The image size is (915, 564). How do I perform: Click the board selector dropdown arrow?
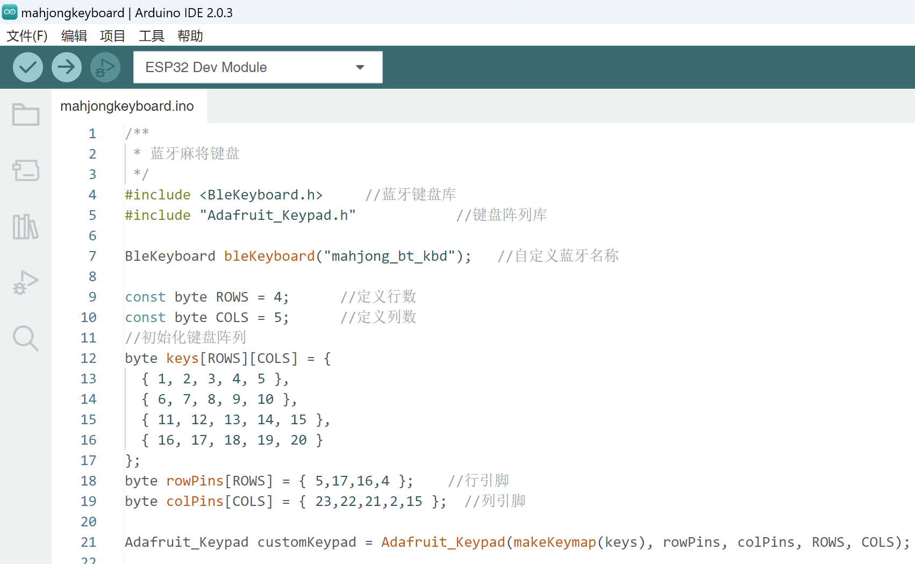pyautogui.click(x=360, y=67)
